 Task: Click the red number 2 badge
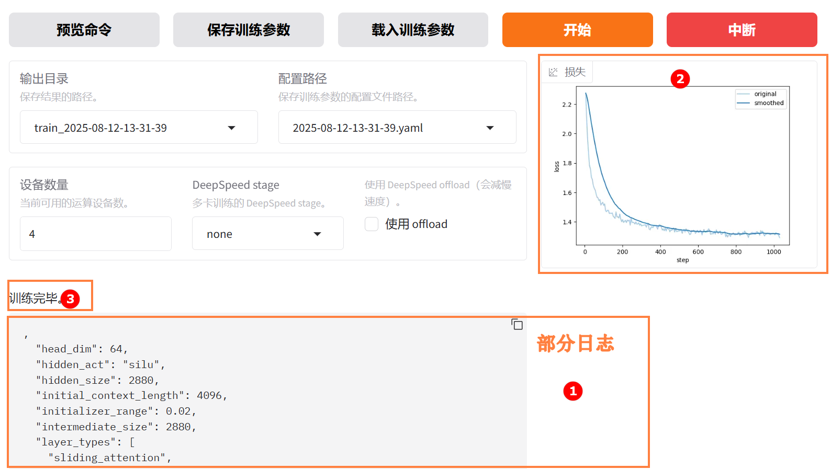[680, 79]
